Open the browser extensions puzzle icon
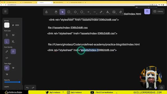Image resolution: width=167 pixels, height=94 pixels. pyautogui.click(x=159, y=5)
